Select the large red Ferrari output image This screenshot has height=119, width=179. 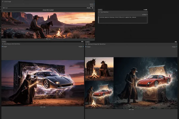click(146, 83)
